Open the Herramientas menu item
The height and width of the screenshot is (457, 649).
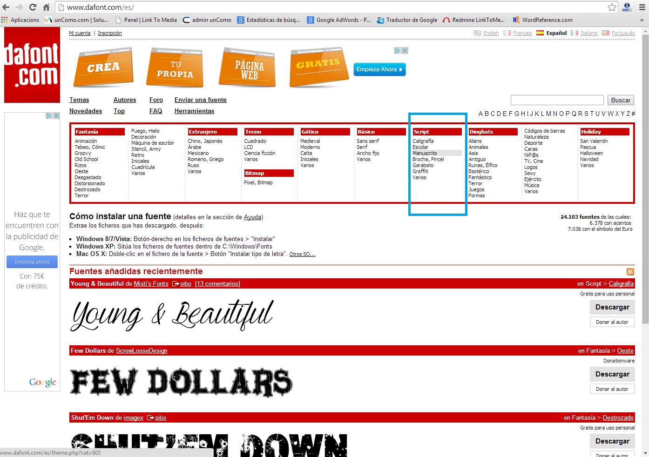[x=194, y=111]
